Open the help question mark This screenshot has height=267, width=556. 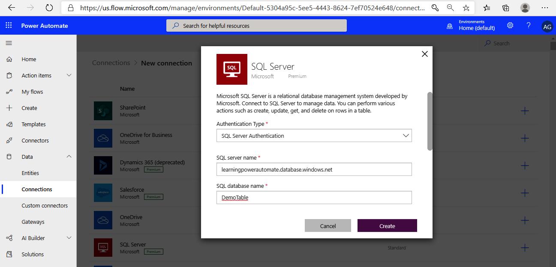[x=529, y=26]
